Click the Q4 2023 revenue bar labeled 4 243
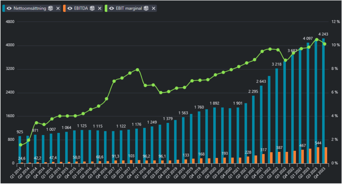This screenshot has width=342, height=184. click(324, 101)
